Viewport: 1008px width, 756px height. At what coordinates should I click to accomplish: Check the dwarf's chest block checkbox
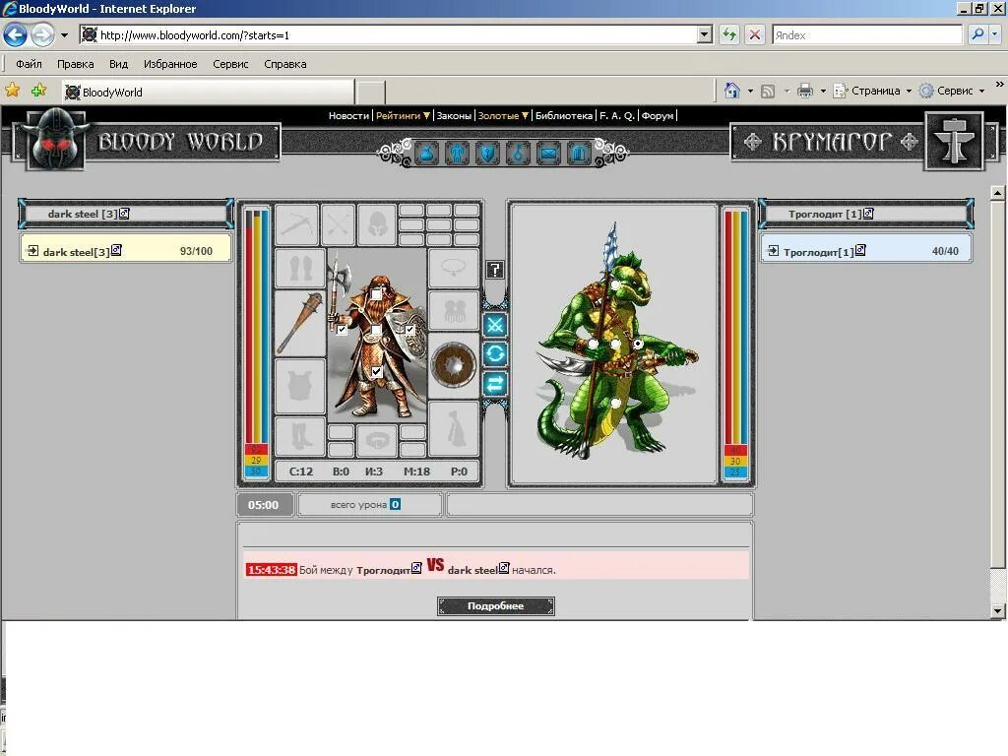coord(376,331)
